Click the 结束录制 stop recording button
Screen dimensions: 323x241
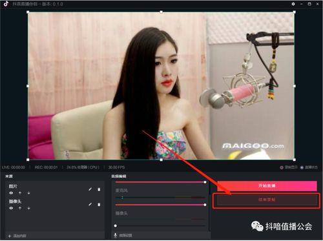coord(267,200)
